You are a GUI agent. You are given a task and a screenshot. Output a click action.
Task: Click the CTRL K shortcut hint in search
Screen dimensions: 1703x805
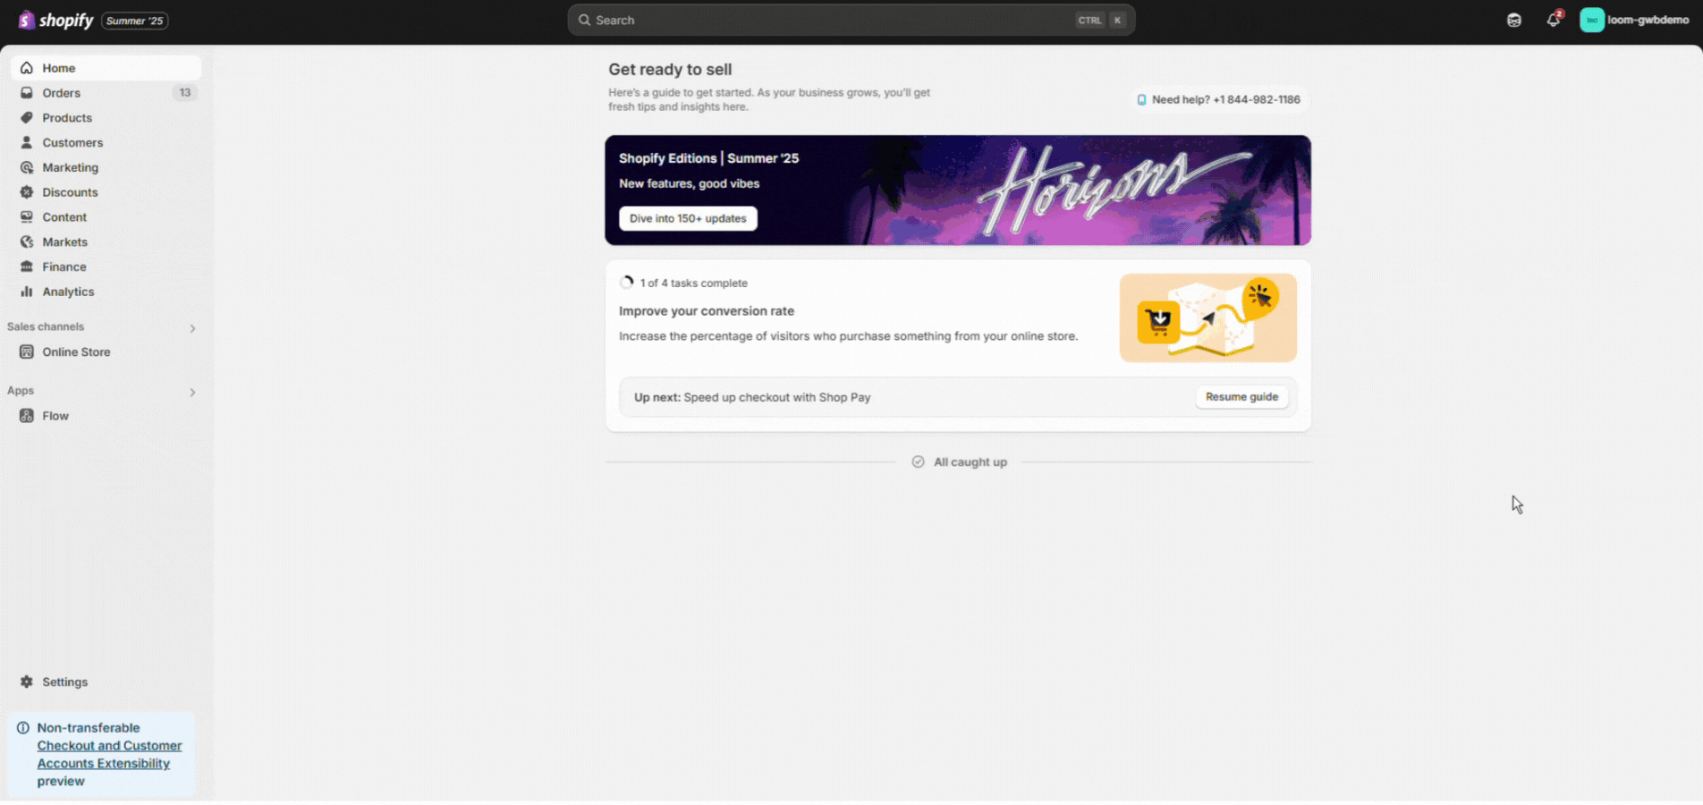tap(1100, 20)
